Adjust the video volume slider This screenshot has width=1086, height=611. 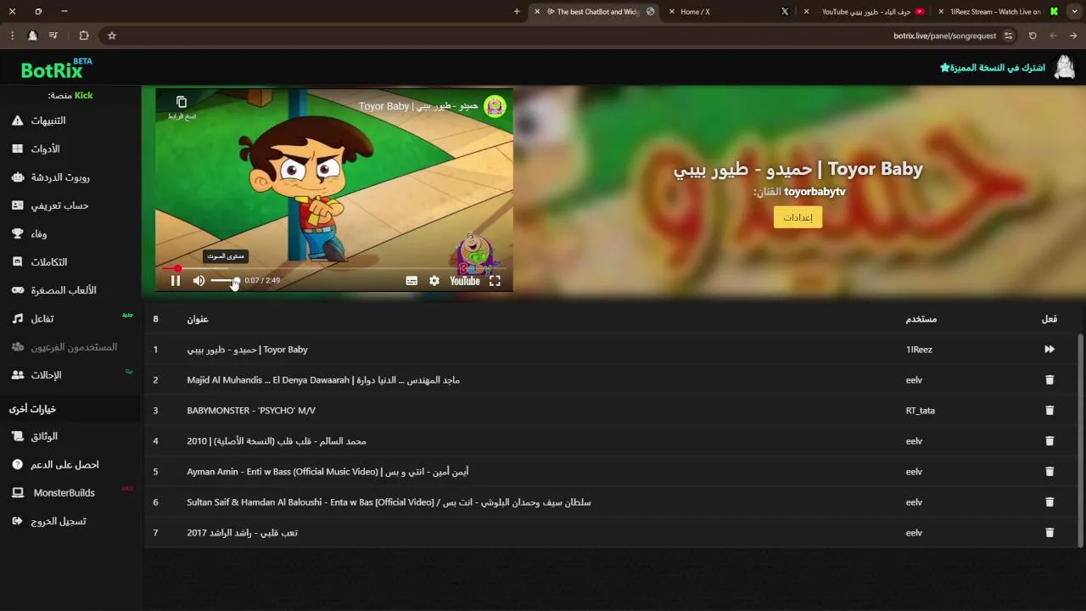click(x=224, y=281)
